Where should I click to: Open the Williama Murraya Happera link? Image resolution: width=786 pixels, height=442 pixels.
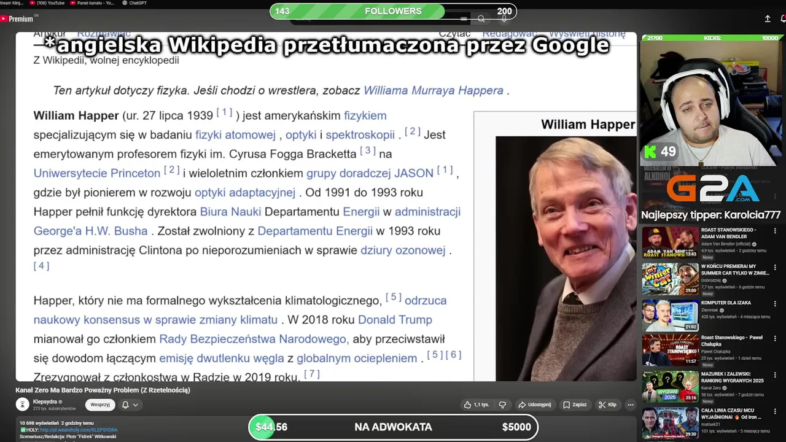tap(434, 90)
